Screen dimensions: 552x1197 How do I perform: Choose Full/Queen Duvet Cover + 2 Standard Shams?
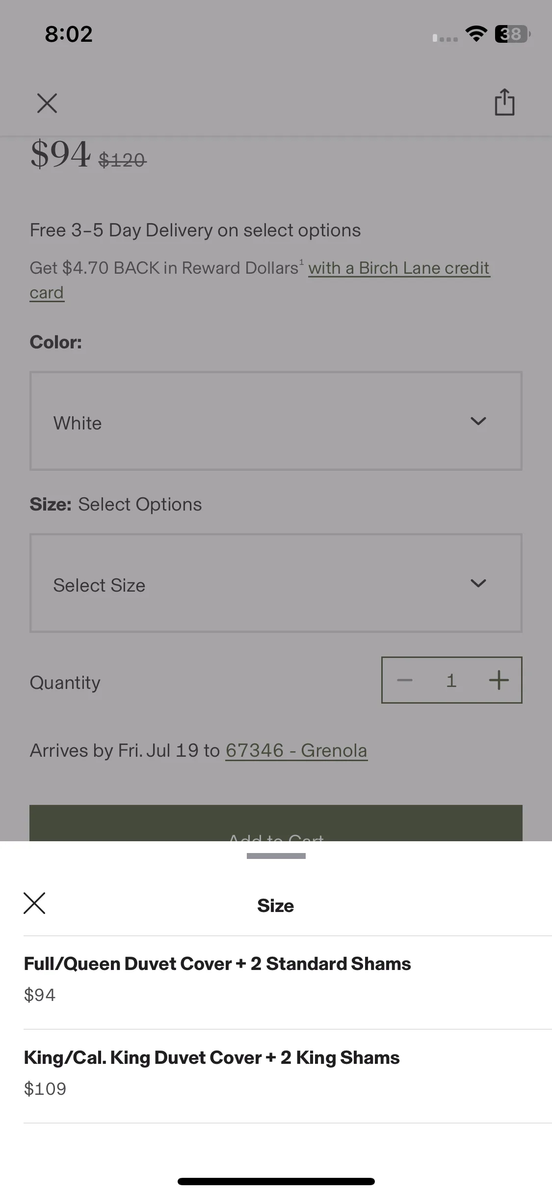288,982
